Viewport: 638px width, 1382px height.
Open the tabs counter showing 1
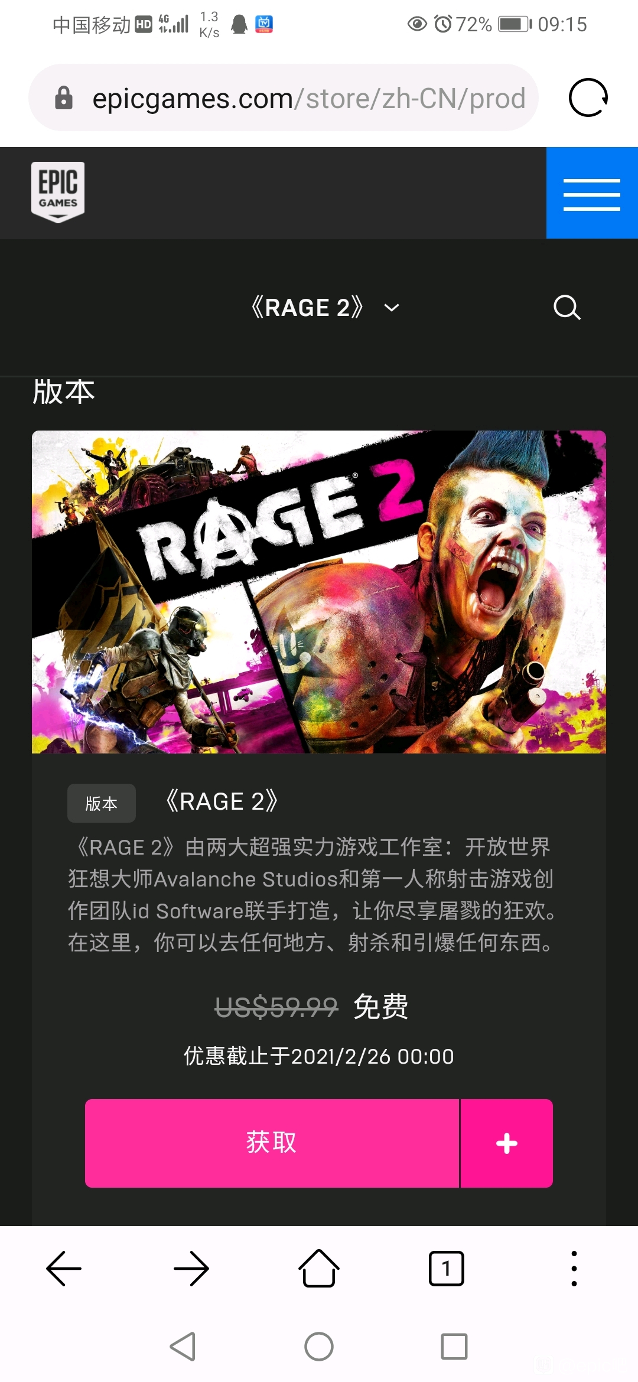click(x=447, y=1268)
